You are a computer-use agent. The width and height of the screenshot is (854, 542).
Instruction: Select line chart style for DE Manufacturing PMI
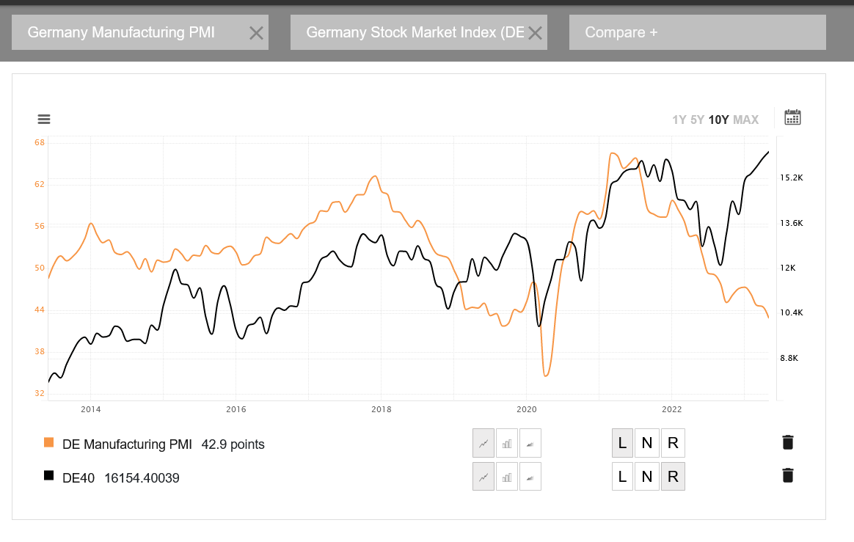[x=483, y=442]
